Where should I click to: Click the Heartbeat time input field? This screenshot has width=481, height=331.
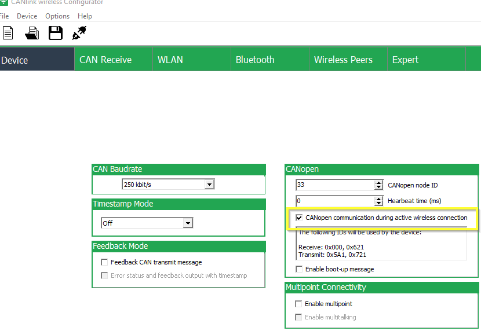click(335, 201)
